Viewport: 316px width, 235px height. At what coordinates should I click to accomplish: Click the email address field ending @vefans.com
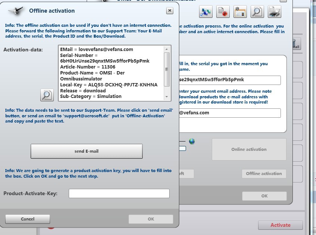tap(230, 113)
